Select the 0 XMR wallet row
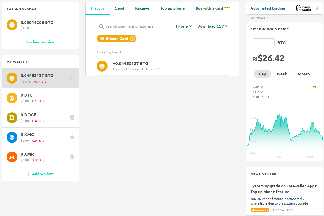Viewport: 324px width, 216px height. coord(40,157)
